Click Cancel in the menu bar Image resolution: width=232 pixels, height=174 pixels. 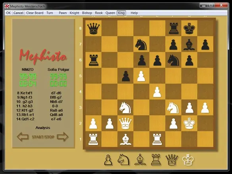(18, 13)
